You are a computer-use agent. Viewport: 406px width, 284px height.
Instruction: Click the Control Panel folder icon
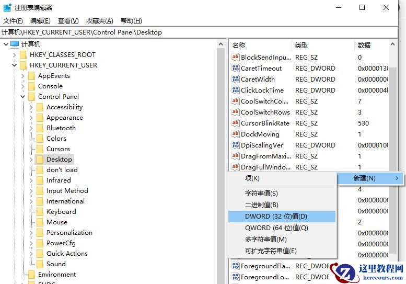click(x=31, y=97)
